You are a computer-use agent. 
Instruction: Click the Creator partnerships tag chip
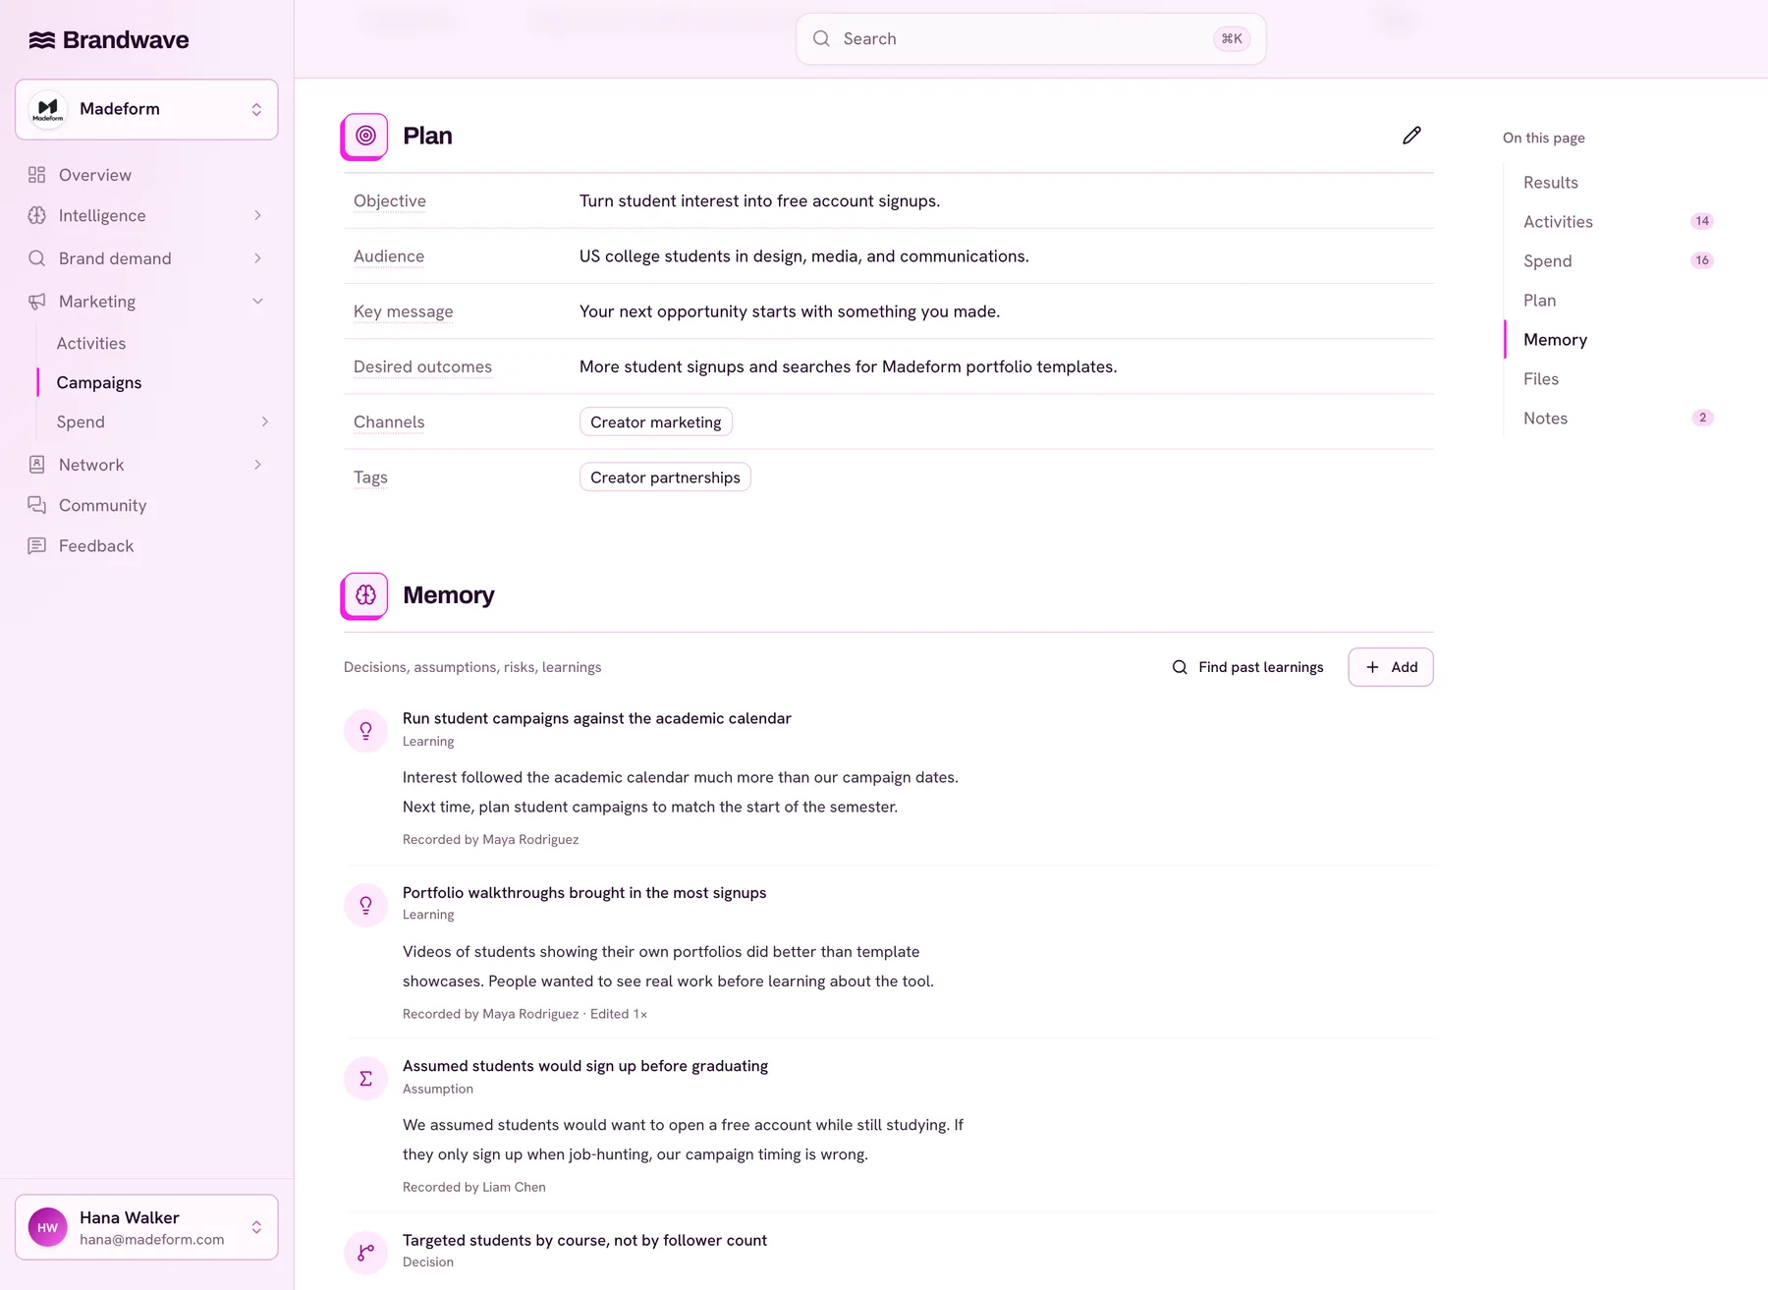click(665, 477)
